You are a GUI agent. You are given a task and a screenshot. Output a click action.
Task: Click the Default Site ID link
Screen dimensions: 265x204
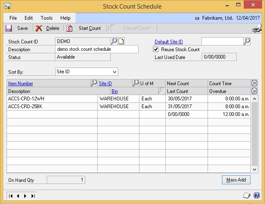[169, 42]
